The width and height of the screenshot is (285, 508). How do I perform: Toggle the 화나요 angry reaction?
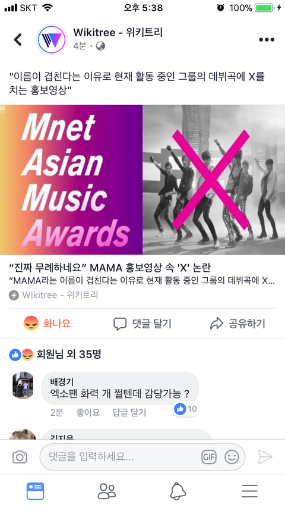click(47, 324)
